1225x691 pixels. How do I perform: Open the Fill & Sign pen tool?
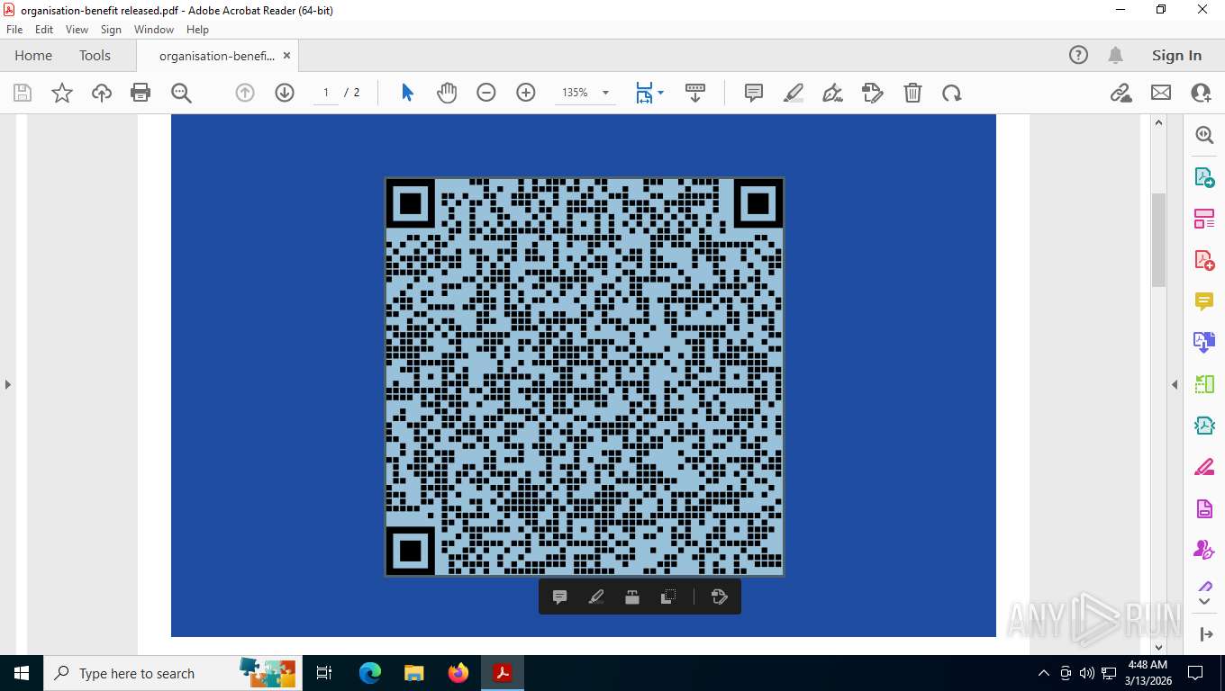pyautogui.click(x=833, y=93)
